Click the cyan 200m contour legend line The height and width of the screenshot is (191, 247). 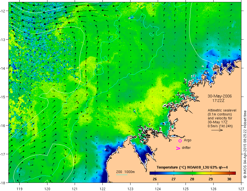pos(122,175)
